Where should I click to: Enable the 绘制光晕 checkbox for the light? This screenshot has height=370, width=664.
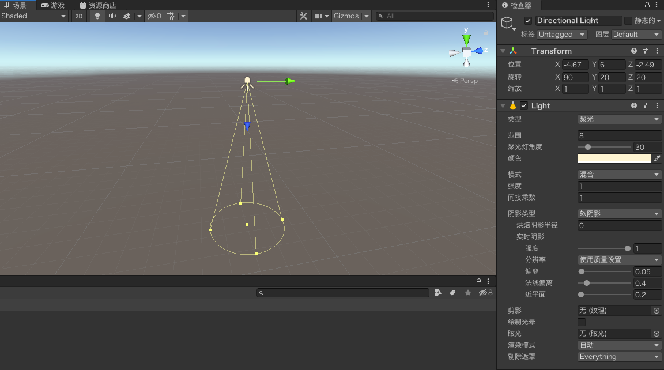click(x=582, y=322)
